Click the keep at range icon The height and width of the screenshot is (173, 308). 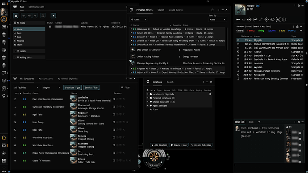pyautogui.click(x=261, y=20)
